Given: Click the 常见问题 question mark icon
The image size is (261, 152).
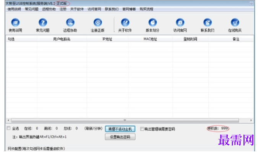Looking at the screenshot, I should (43, 23).
